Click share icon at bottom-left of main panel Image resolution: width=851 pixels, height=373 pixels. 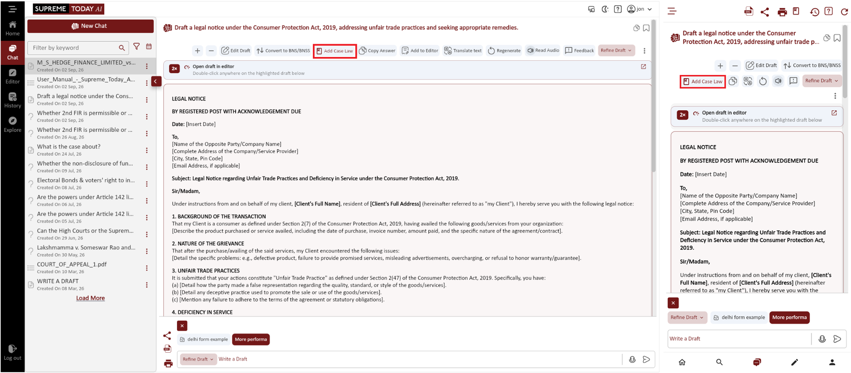[x=167, y=336]
